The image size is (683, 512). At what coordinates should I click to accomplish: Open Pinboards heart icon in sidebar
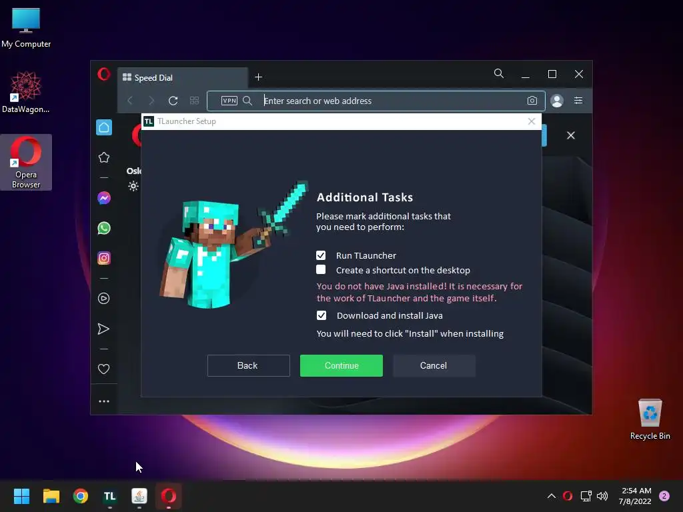(103, 369)
